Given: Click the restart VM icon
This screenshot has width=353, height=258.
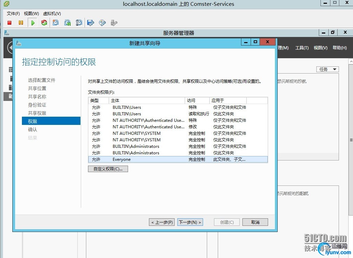Looking at the screenshot, I should (x=44, y=23).
